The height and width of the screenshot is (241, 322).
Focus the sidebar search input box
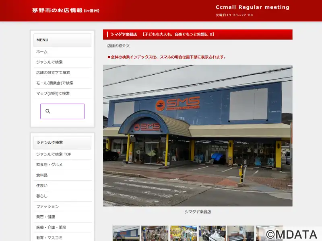tap(62, 111)
